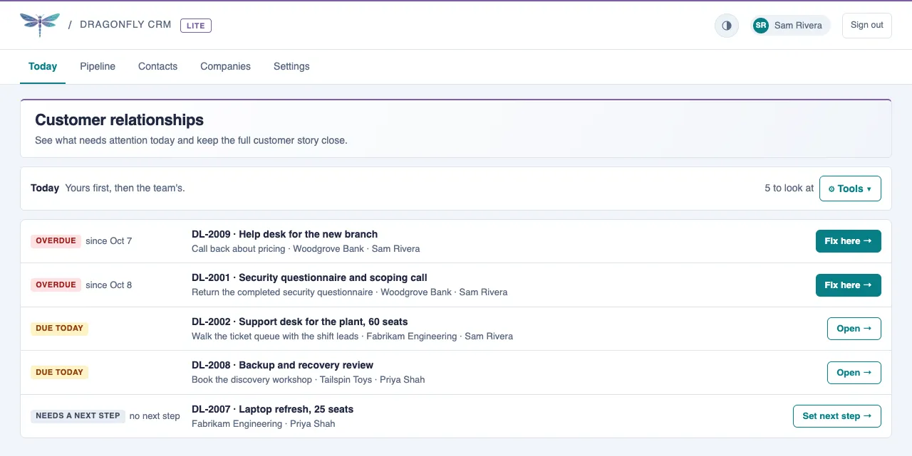
Task: Open the Contacts tab
Action: point(157,66)
